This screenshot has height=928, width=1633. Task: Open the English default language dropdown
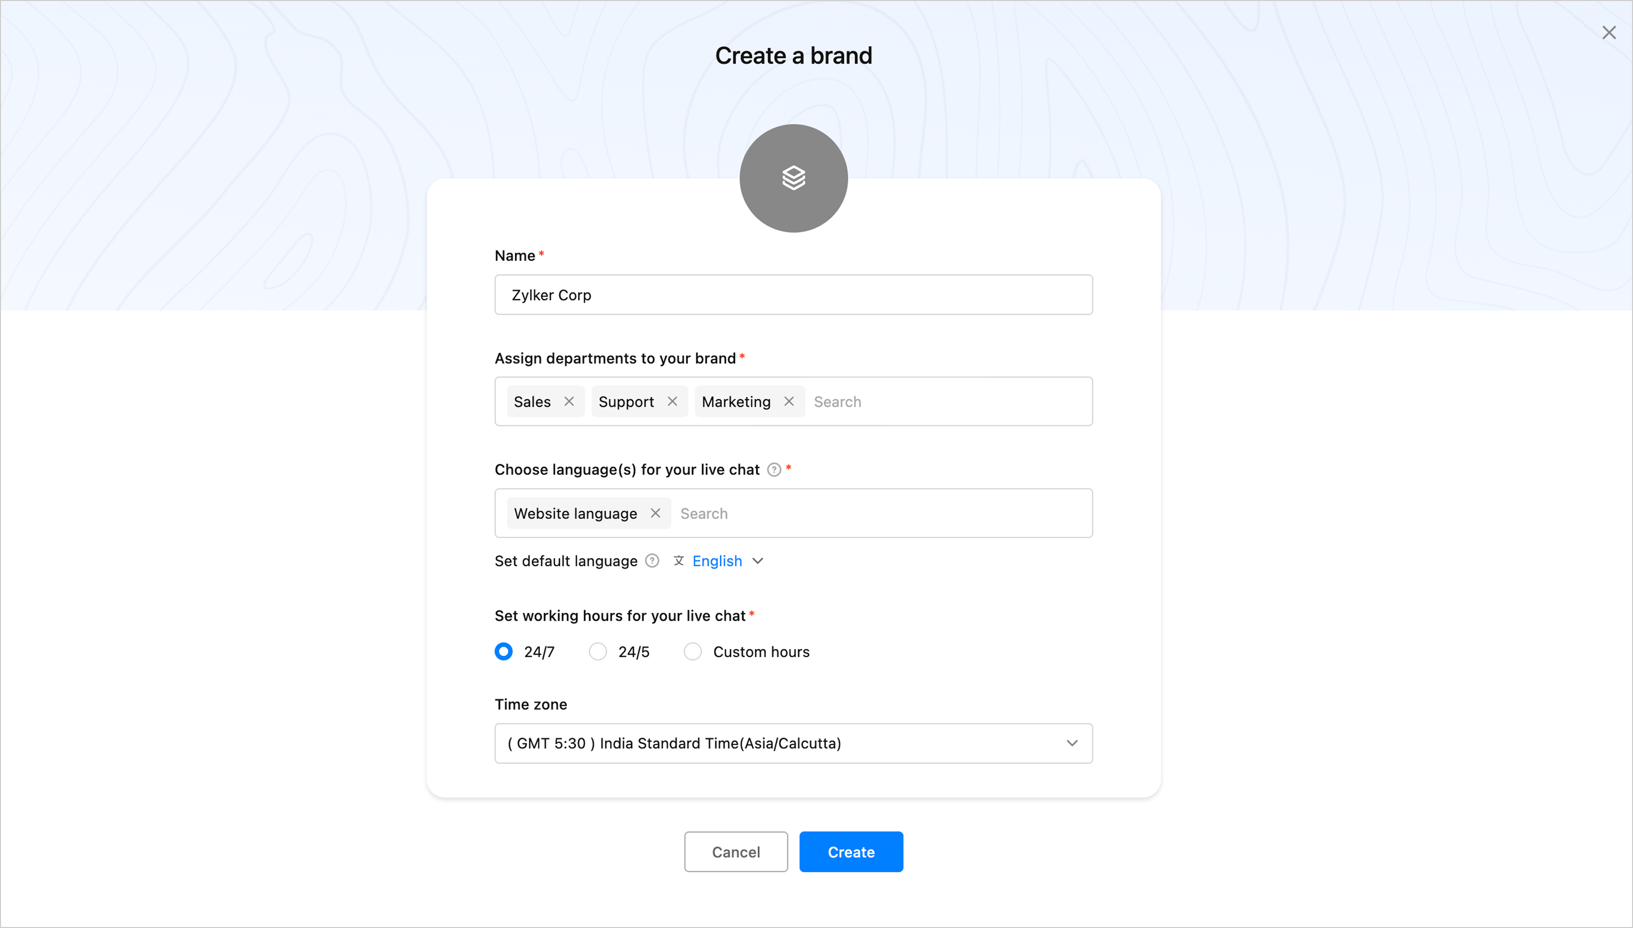pyautogui.click(x=727, y=561)
